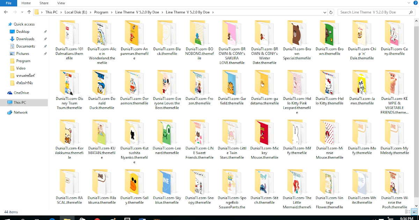The height and width of the screenshot is (220, 419).
Task: Select OneDrive in navigation pane
Action: [21, 93]
